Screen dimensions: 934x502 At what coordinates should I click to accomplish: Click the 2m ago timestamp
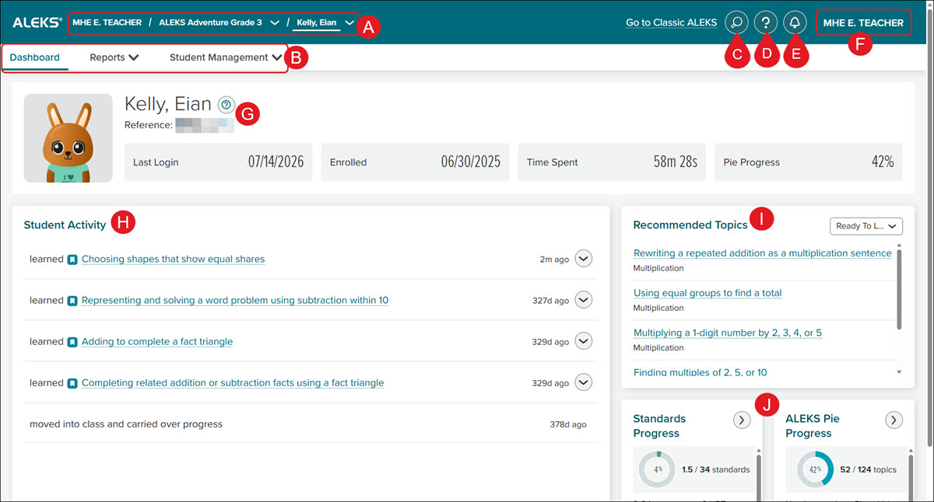[x=554, y=259]
